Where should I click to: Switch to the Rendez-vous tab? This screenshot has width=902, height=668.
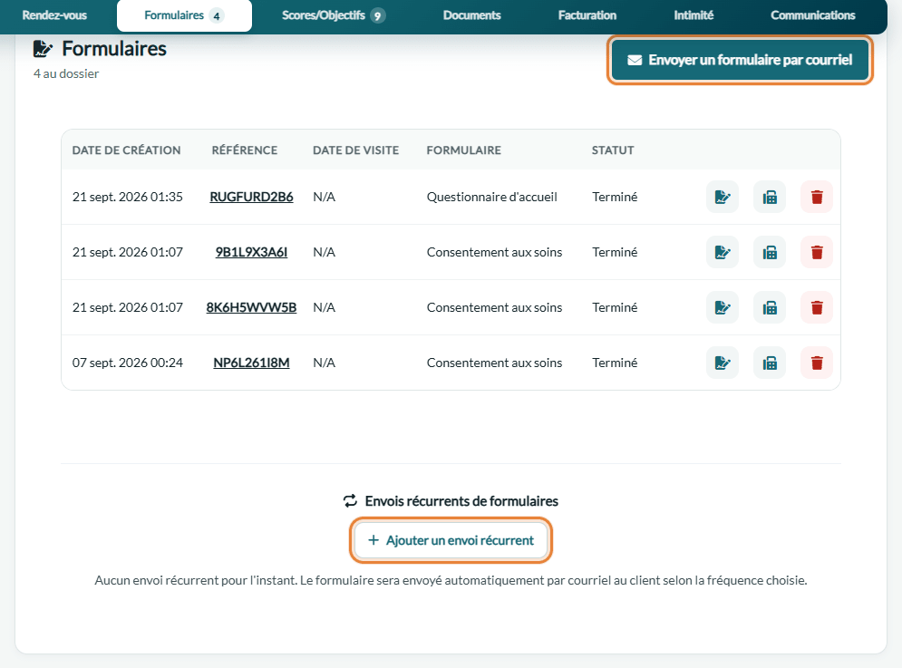coord(54,15)
